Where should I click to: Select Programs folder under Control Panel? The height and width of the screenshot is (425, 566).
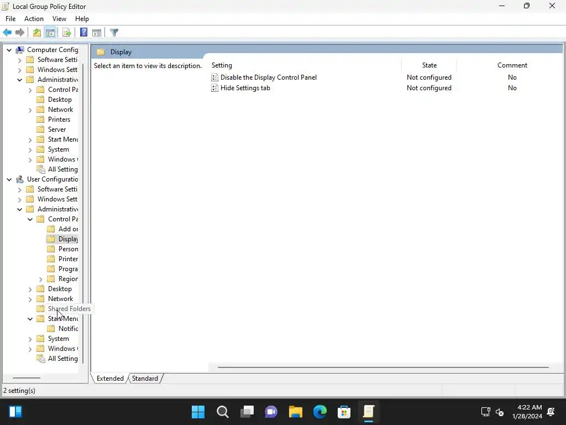[62, 269]
